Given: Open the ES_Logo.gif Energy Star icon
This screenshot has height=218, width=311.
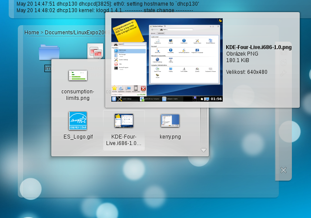Looking at the screenshot, I should click(x=78, y=121).
